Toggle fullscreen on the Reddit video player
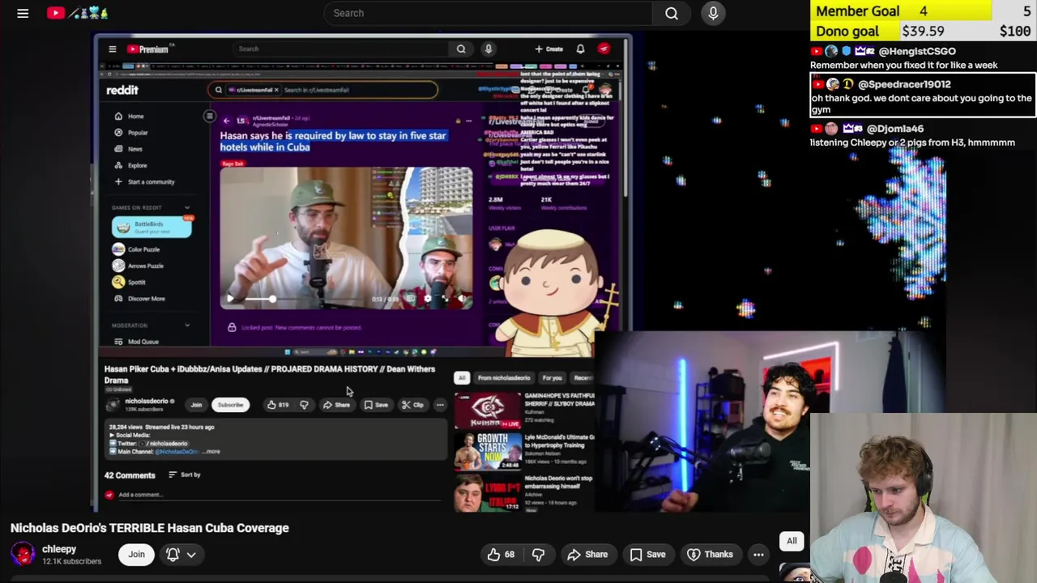The width and height of the screenshot is (1037, 583). click(444, 299)
